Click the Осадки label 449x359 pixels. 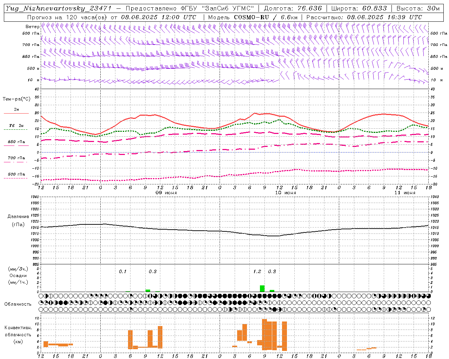[x=18, y=276]
